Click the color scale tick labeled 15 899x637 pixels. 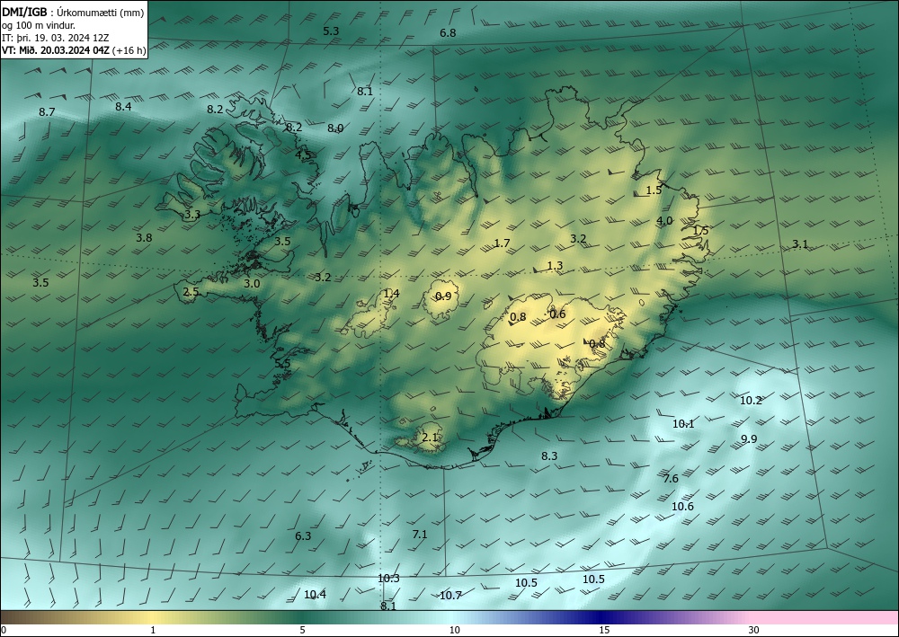604,630
